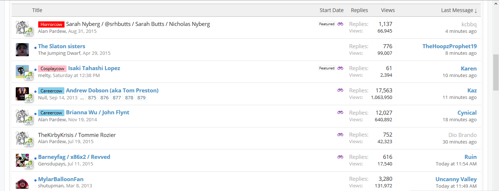Click Featured label on Sarah Nyberg thread

click(327, 24)
